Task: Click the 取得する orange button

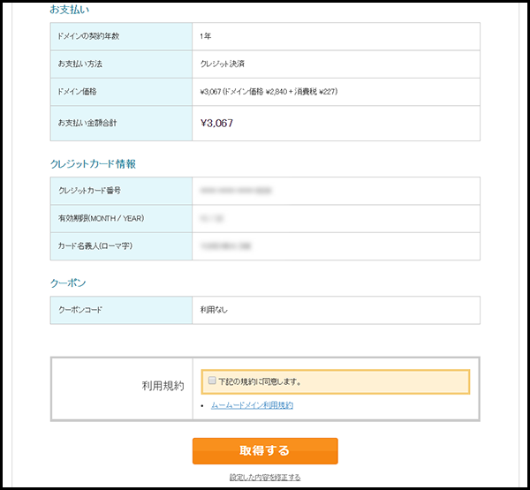Action: [265, 450]
